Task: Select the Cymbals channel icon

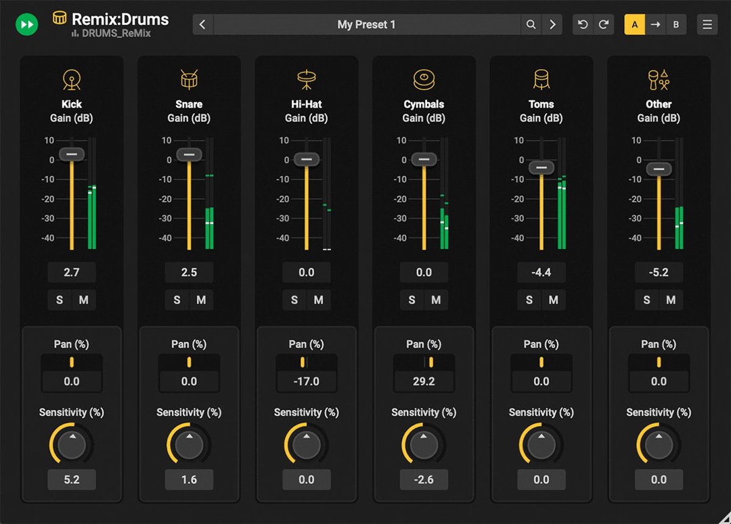Action: [424, 79]
